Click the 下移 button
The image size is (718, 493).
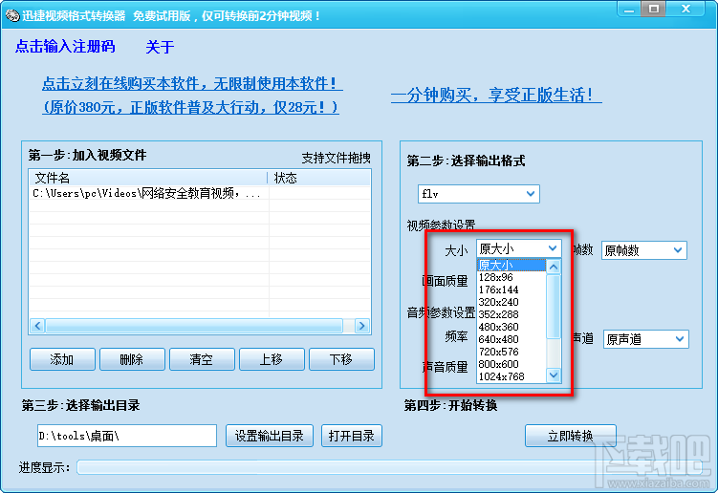click(x=341, y=359)
